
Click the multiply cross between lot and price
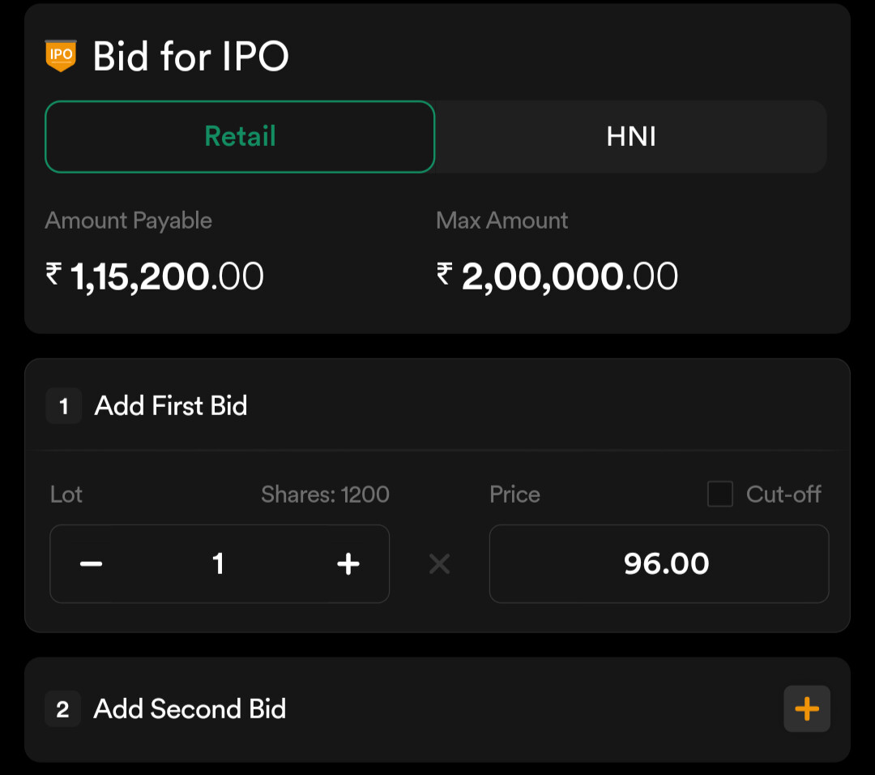440,564
